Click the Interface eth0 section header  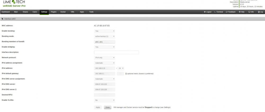132,19
